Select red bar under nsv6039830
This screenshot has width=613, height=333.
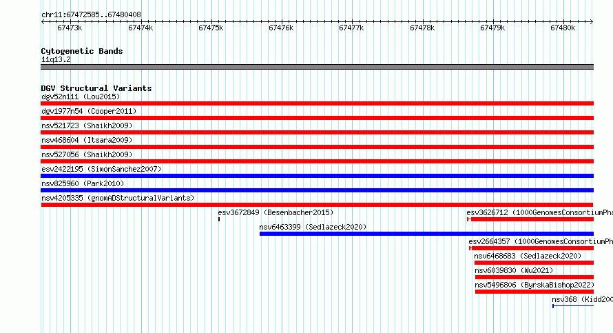534,277
